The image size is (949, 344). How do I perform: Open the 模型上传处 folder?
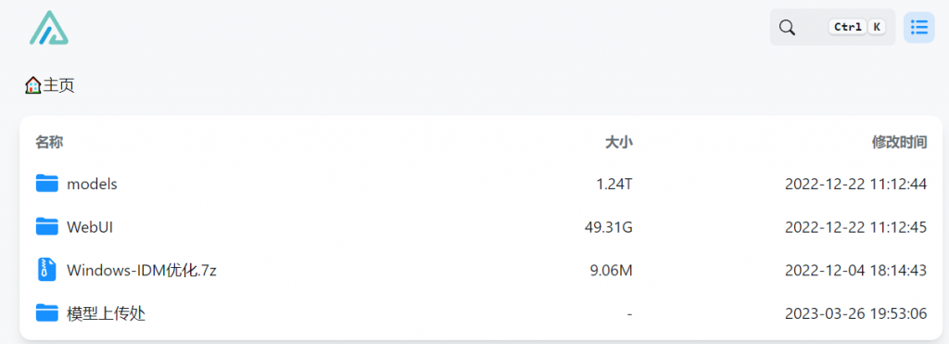point(106,313)
